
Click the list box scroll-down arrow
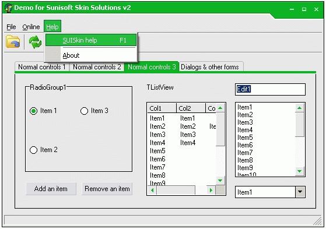tap(300, 171)
